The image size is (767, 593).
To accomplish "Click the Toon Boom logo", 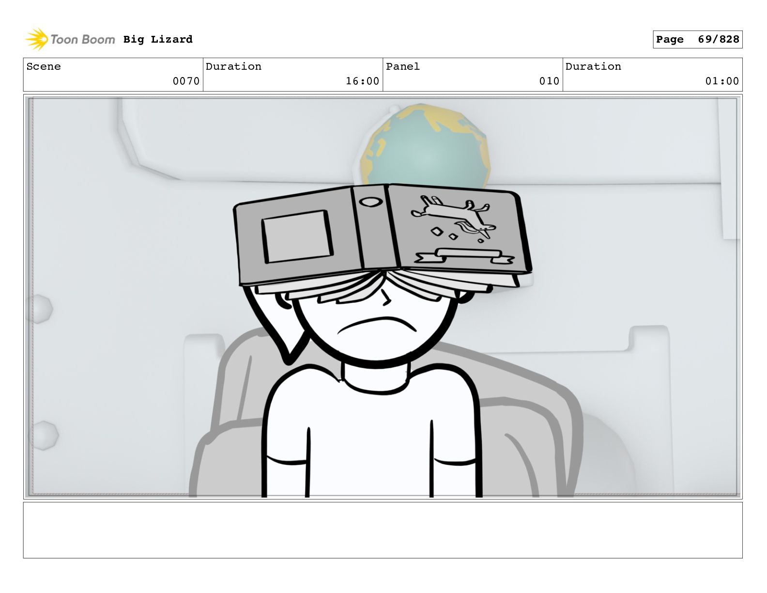I will [70, 39].
